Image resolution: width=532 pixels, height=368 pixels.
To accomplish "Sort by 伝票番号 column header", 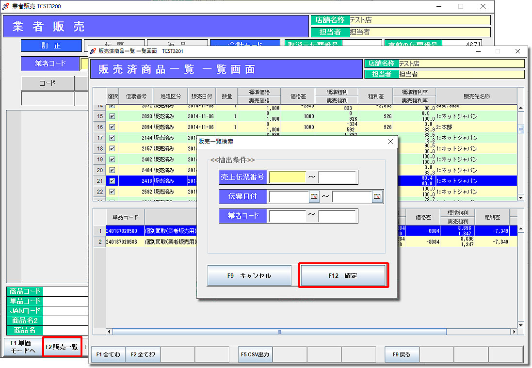I will tap(136, 96).
